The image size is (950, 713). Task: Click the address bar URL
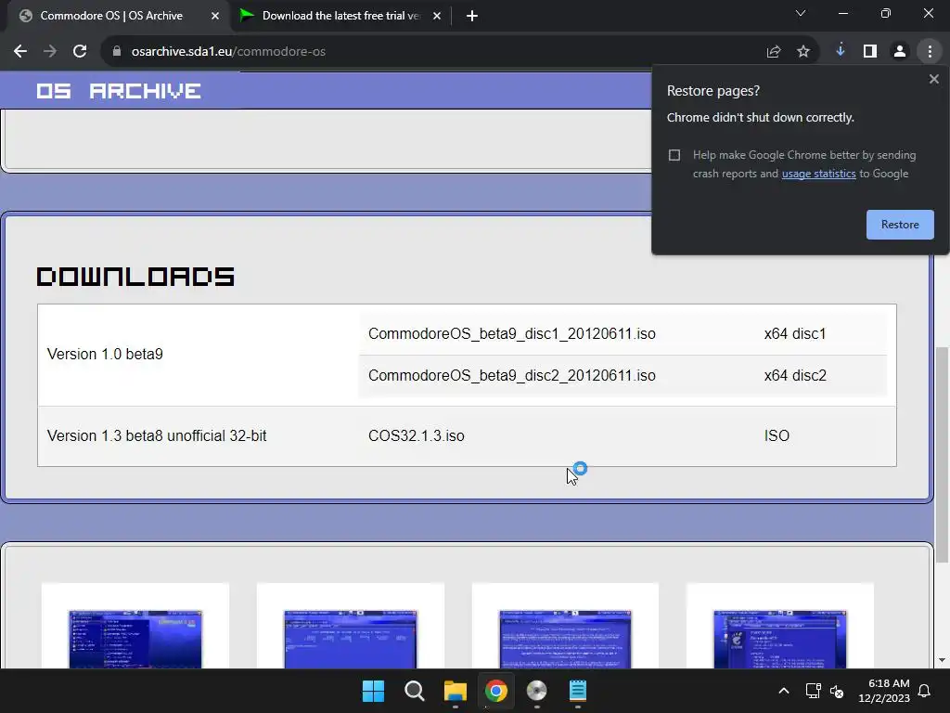pos(228,52)
